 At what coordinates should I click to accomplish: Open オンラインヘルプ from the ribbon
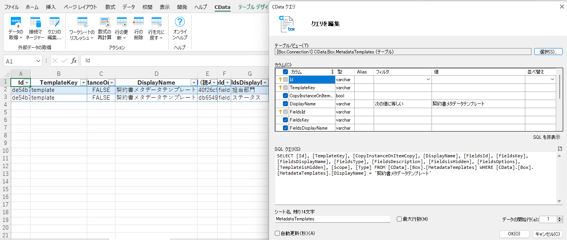[x=180, y=28]
